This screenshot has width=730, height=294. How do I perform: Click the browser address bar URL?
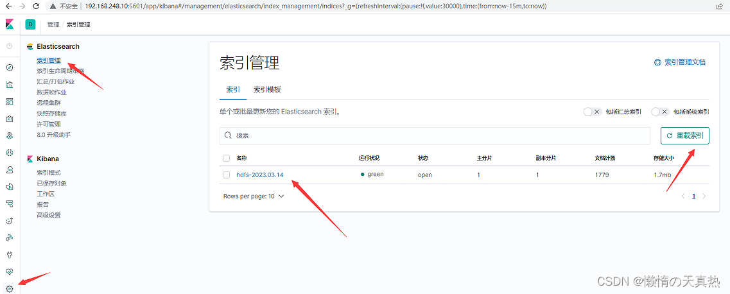click(x=316, y=6)
